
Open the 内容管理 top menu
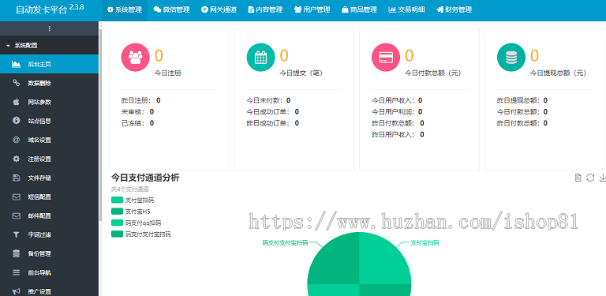tap(265, 9)
